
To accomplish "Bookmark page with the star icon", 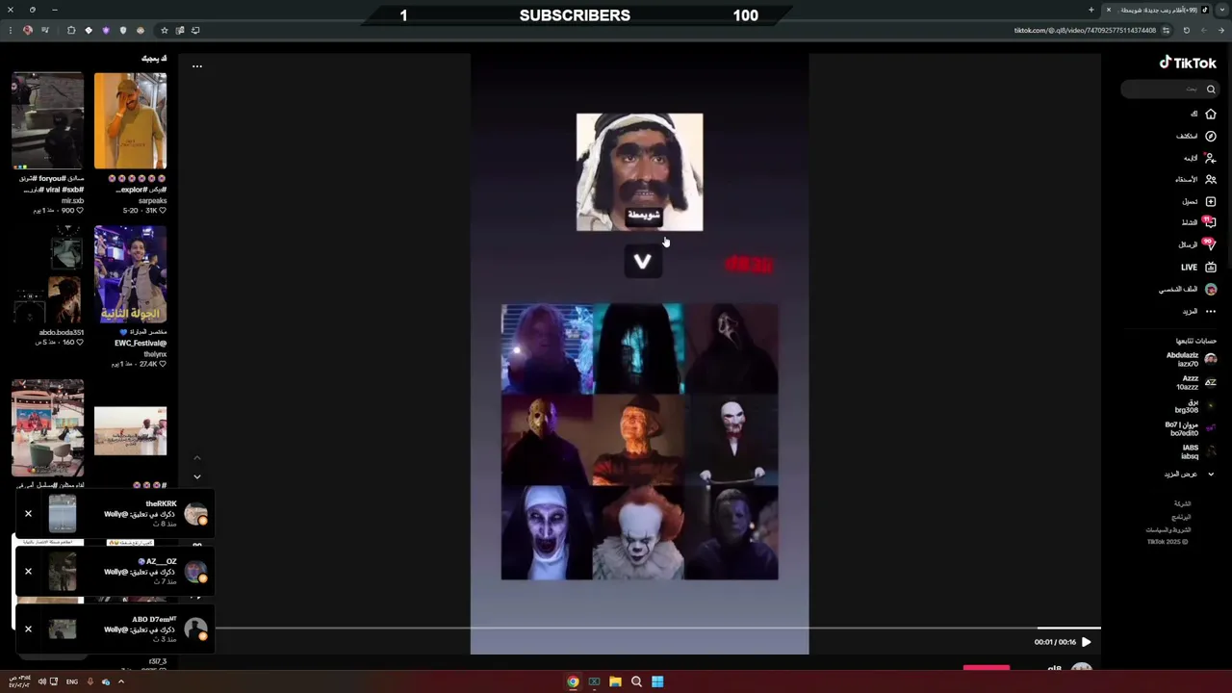I will click(164, 31).
